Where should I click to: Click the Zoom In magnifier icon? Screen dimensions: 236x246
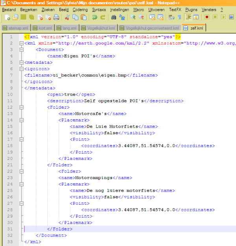[133, 17]
